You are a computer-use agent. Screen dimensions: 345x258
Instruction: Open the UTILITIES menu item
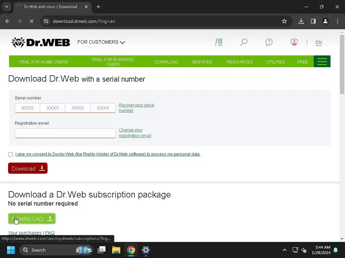[x=276, y=62]
